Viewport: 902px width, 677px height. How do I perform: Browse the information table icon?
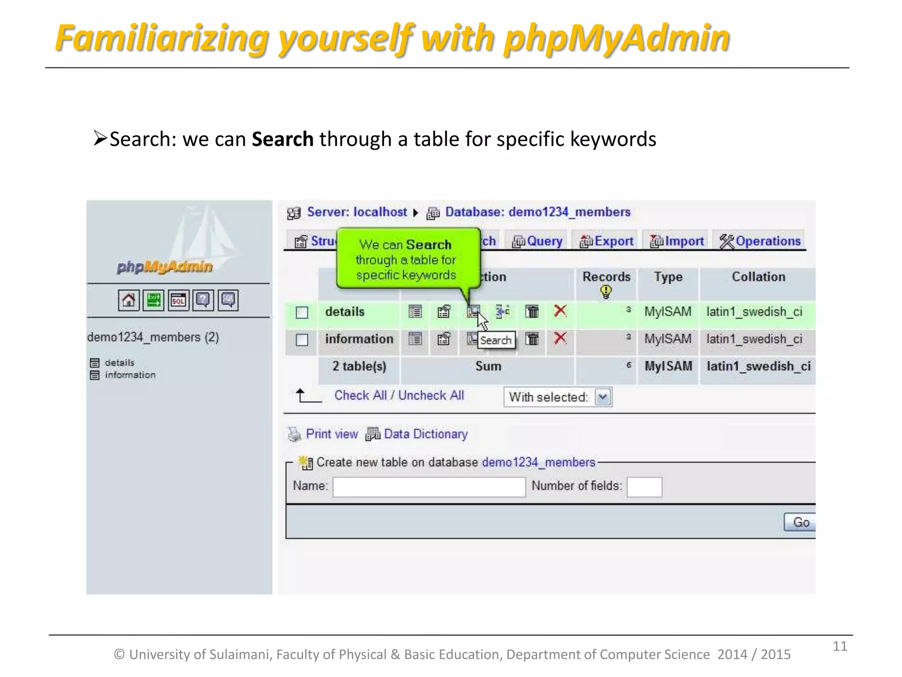coord(415,339)
